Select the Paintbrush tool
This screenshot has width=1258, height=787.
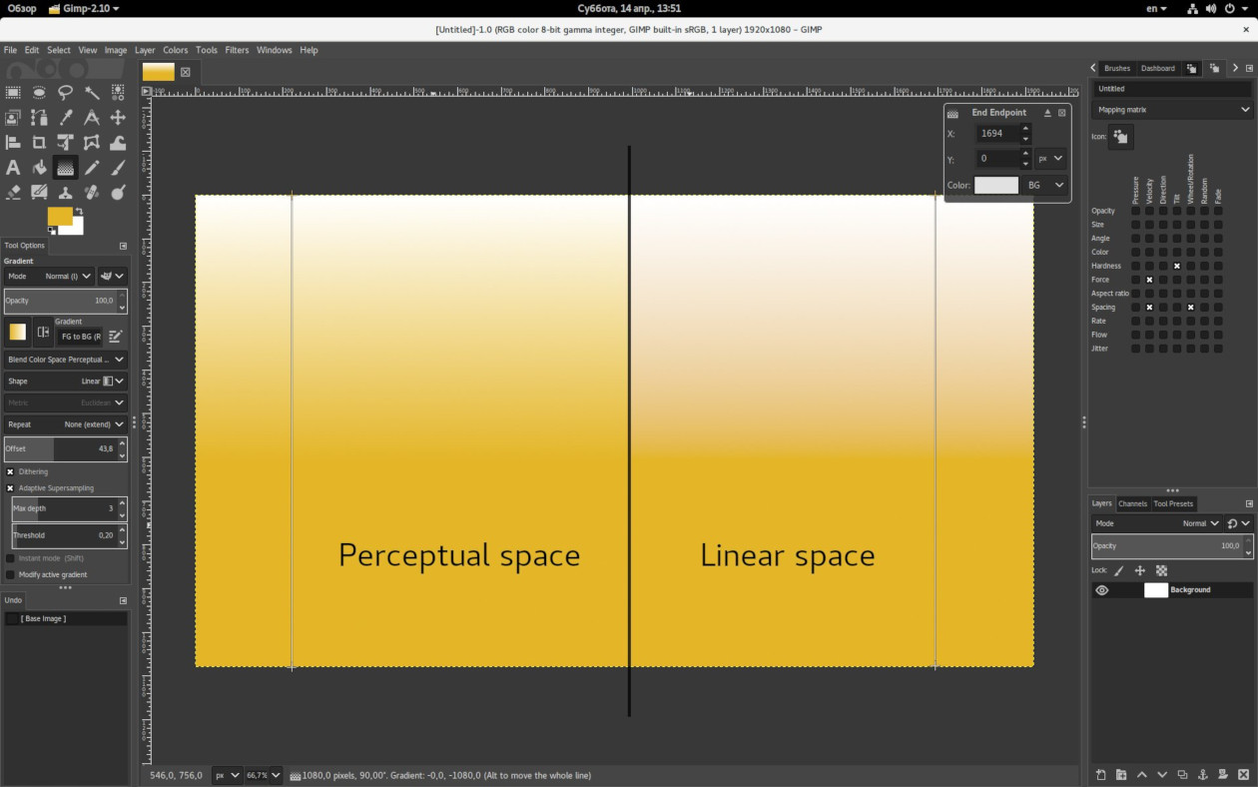pos(117,167)
